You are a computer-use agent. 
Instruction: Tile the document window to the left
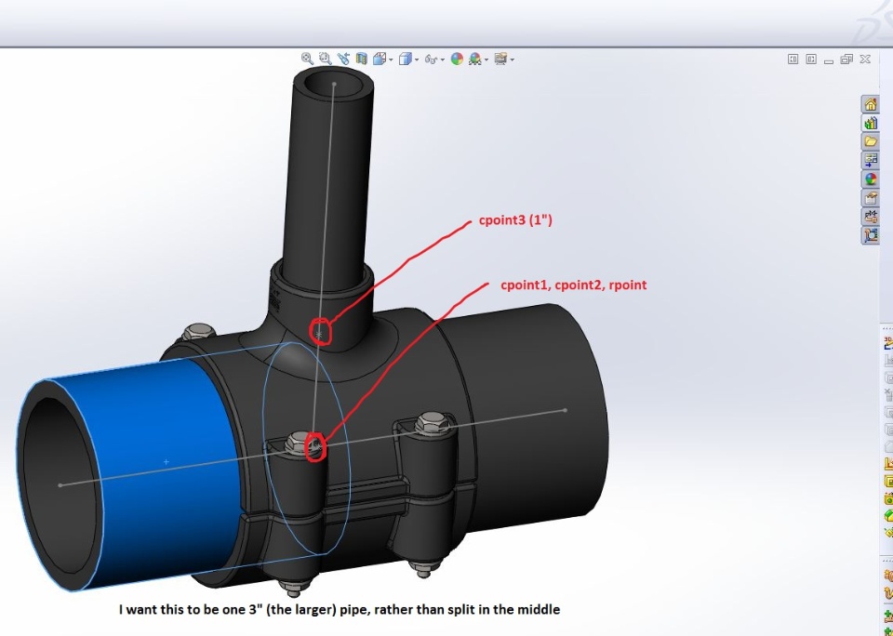(x=793, y=60)
